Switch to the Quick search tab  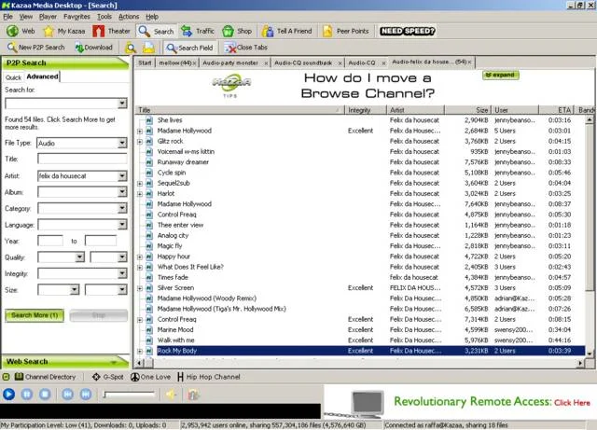[13, 77]
